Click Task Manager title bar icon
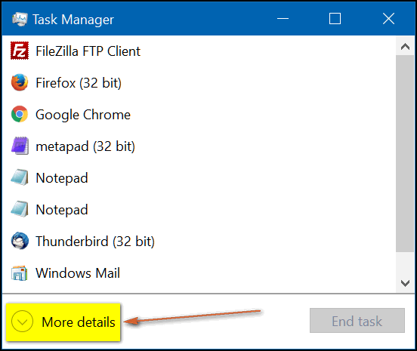 pyautogui.click(x=20, y=19)
